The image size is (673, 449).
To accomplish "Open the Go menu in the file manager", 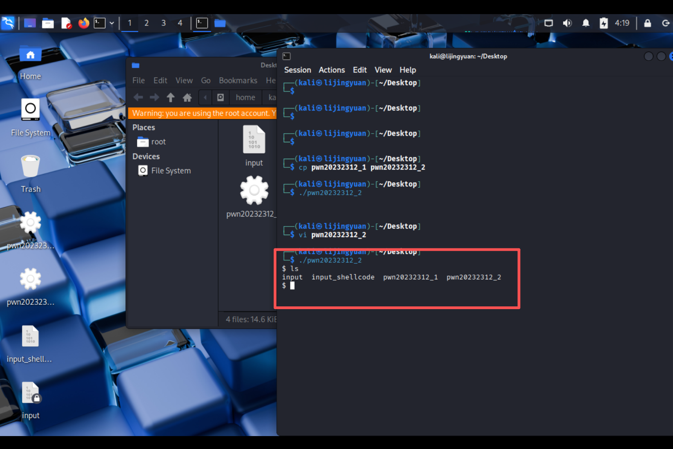I will pos(206,80).
